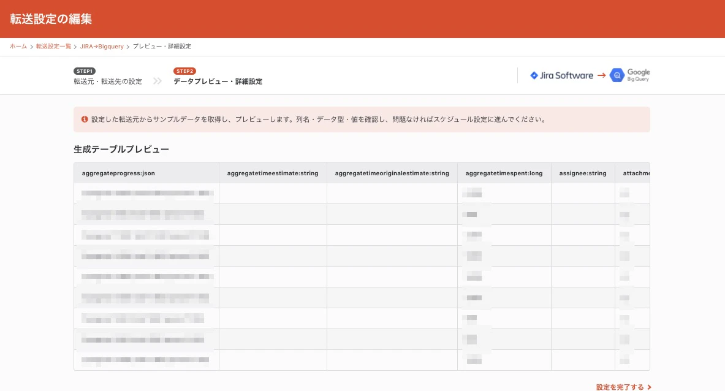Click the 生成テーブルプレビュー heading

(121, 150)
